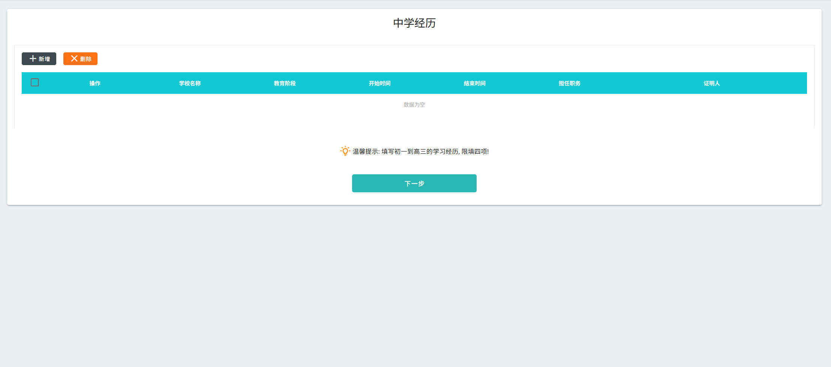Screen dimensions: 831x367
Task: Click the 教育阶段 column header
Action: [x=285, y=83]
